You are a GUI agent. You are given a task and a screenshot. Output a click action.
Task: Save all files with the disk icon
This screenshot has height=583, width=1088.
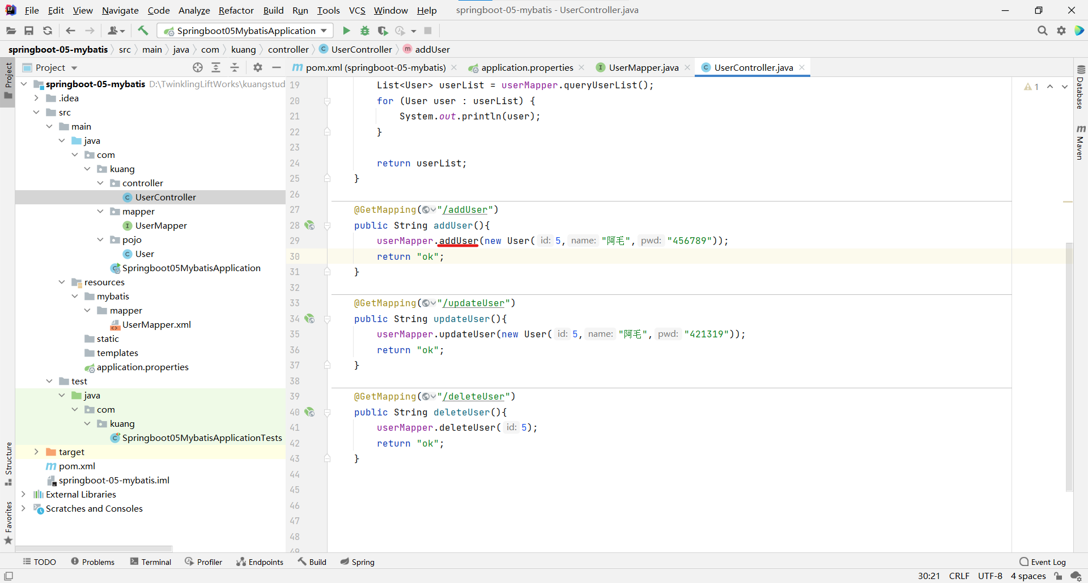[x=29, y=31]
